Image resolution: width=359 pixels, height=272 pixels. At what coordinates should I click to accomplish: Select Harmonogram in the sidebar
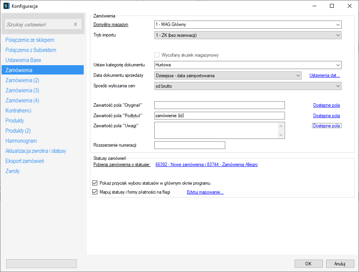click(x=21, y=141)
